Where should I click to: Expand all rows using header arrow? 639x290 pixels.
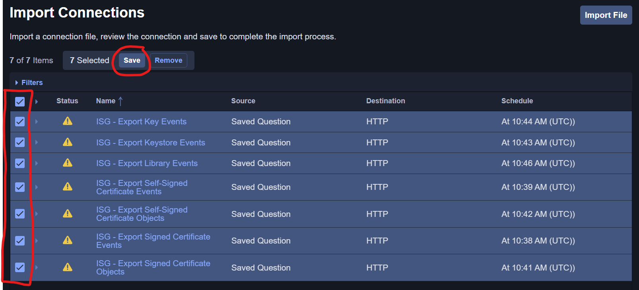pos(37,102)
